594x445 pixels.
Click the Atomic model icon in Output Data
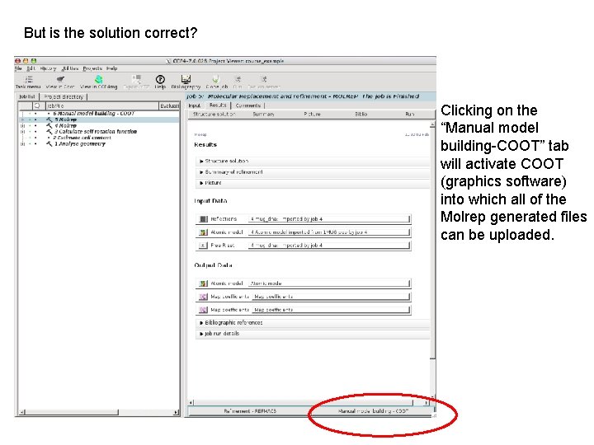coord(204,283)
